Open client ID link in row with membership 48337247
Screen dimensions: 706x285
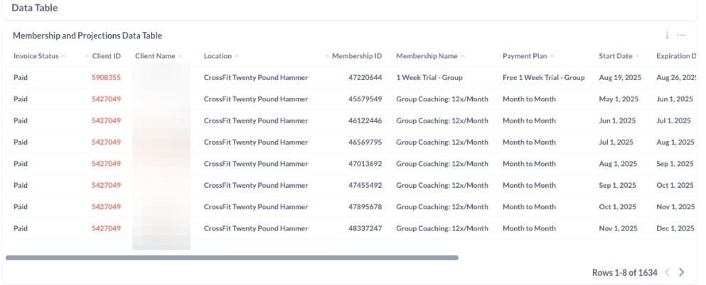point(106,228)
